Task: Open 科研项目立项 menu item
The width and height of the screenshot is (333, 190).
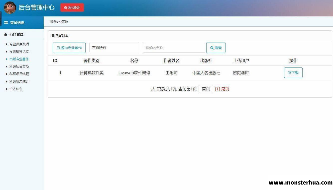Action: point(19,66)
